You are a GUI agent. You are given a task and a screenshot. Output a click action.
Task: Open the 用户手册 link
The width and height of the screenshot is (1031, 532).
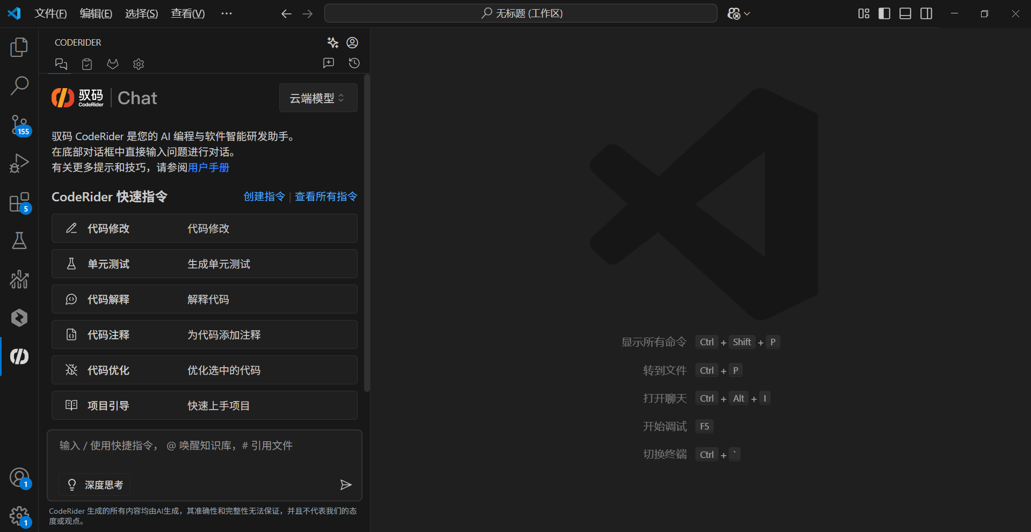209,167
